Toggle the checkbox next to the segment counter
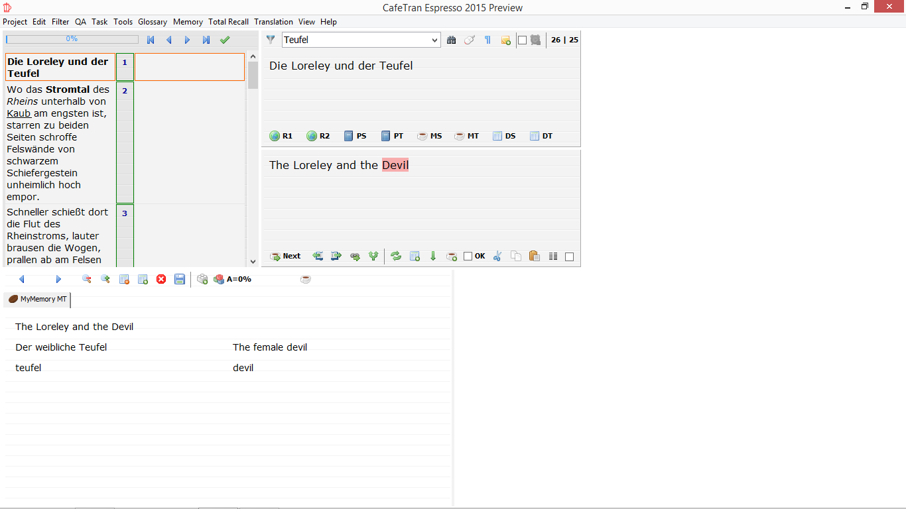Viewport: 906px width, 509px height. 522,40
